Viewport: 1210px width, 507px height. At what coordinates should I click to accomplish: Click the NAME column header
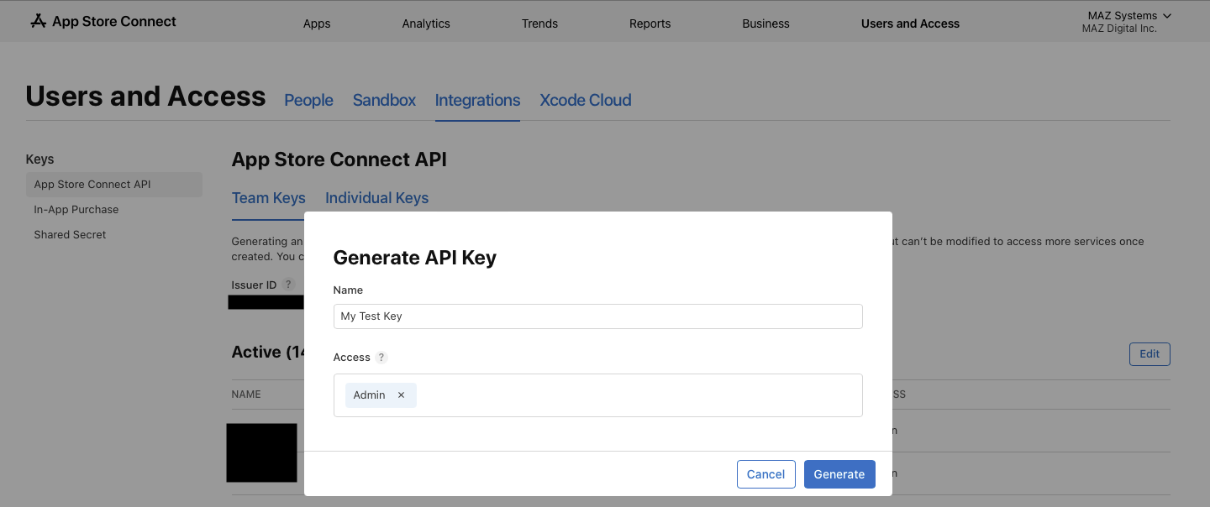pos(247,395)
